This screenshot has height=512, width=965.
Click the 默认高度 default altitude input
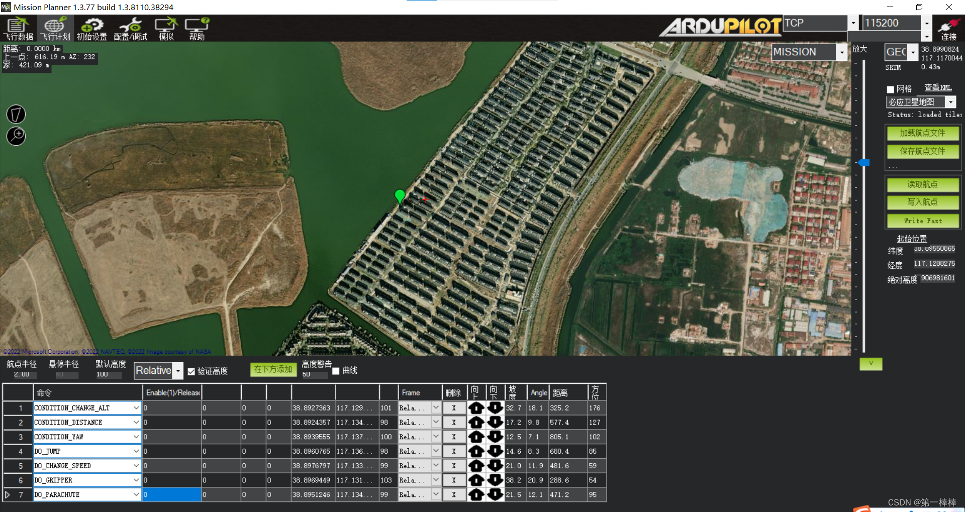109,374
